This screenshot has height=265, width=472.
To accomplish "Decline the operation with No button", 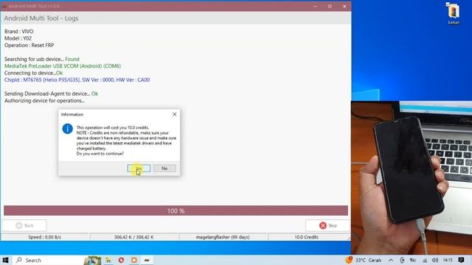I will 164,169.
